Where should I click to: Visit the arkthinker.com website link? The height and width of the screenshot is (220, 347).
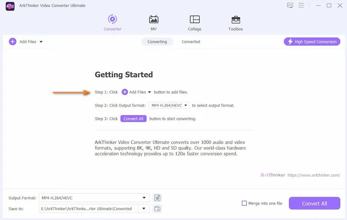[314, 175]
